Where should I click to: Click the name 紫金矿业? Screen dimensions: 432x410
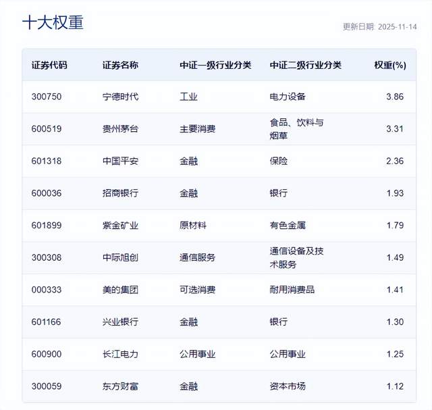pos(120,226)
